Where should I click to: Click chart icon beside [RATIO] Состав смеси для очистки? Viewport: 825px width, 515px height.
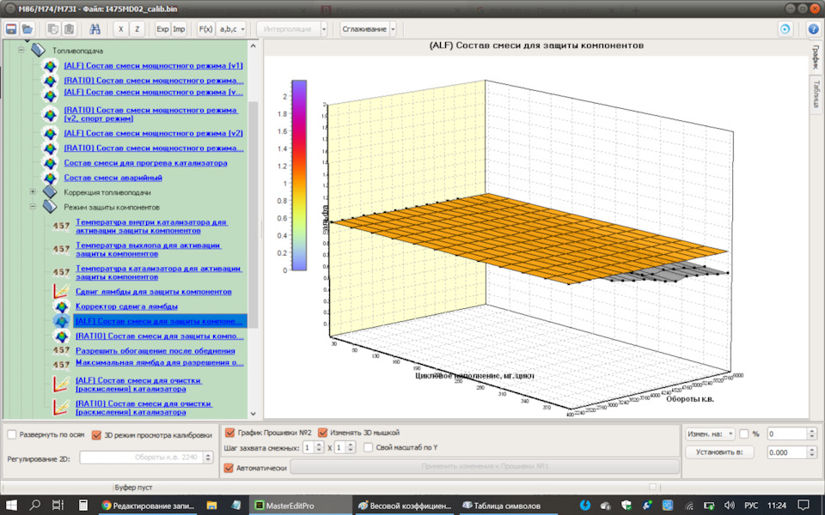tap(61, 407)
